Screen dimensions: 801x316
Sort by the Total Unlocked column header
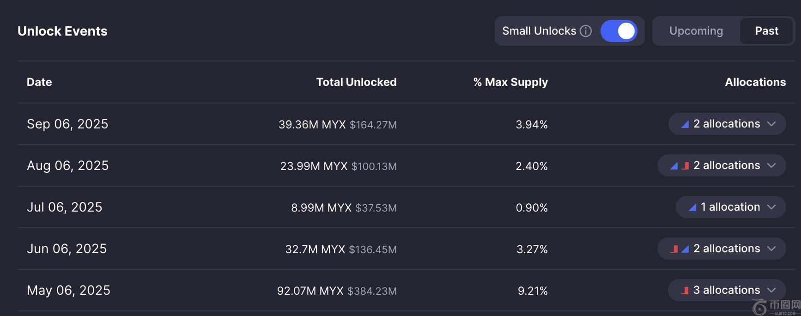[x=356, y=82]
